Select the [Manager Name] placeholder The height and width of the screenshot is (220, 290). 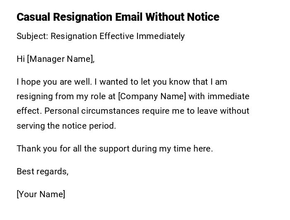60,59
